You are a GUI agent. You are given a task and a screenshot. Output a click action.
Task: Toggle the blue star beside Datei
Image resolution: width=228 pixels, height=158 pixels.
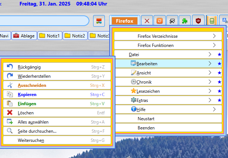click(x=220, y=54)
